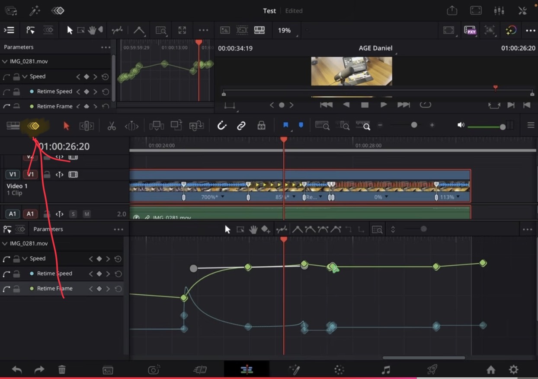The image size is (538, 379).
Task: Zoom to fit curves in lower keyframe editor
Action: [x=377, y=229]
